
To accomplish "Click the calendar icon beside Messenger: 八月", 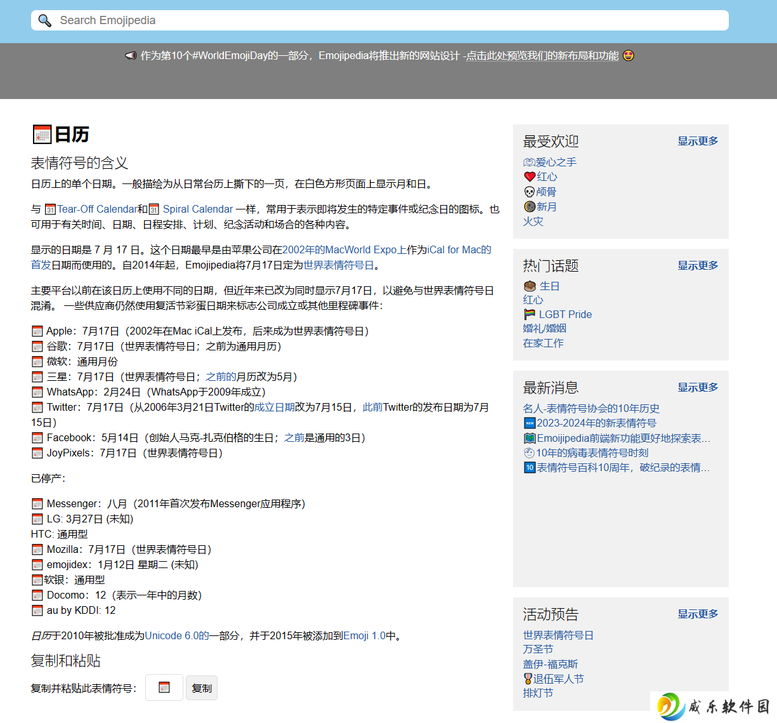I will 37,504.
